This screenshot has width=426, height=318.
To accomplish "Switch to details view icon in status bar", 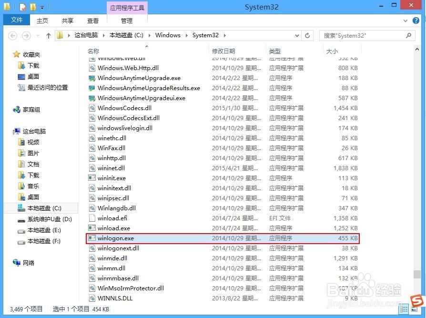I will [404, 309].
